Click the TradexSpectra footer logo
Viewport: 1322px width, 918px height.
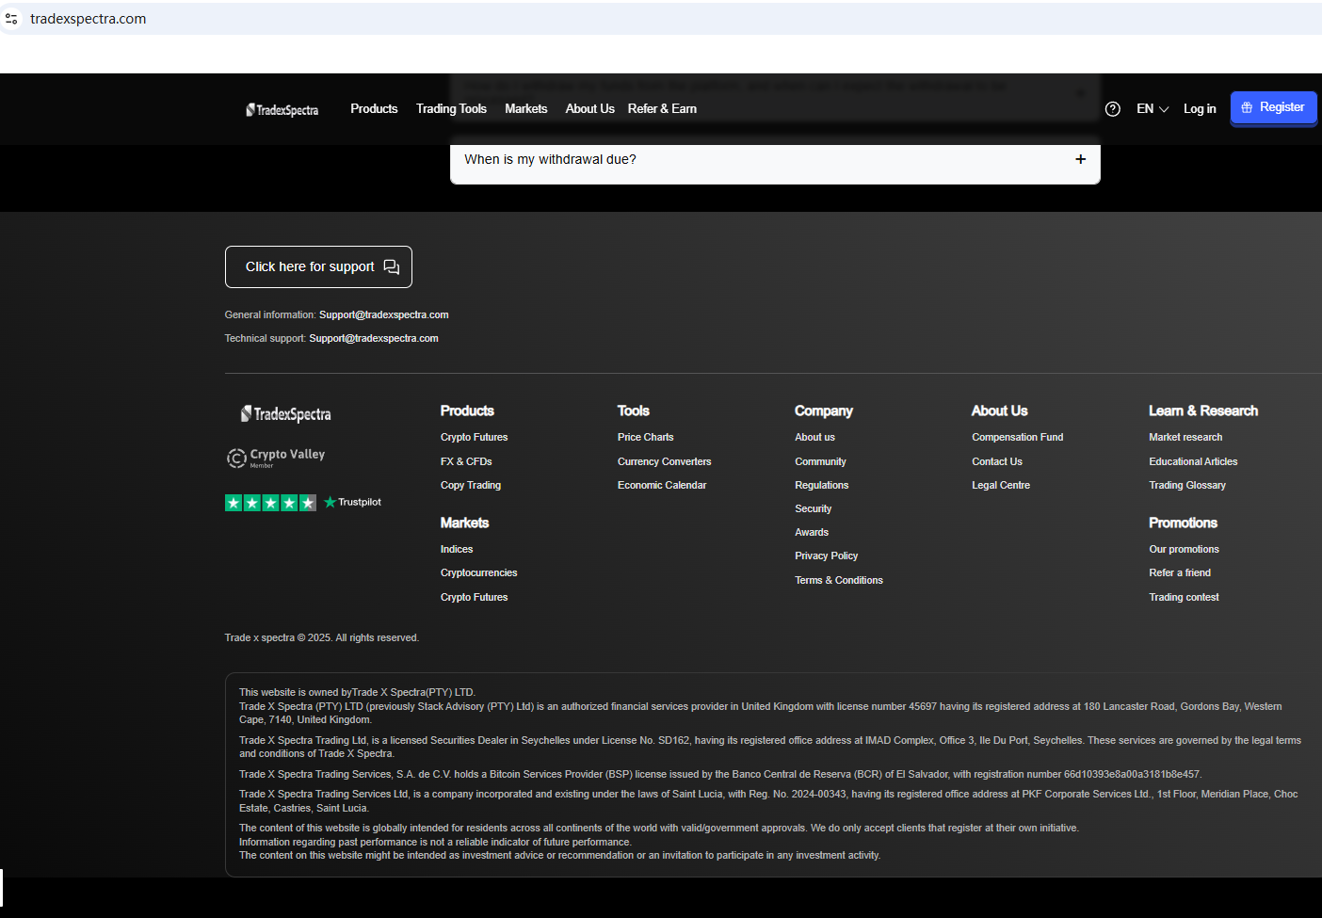click(286, 414)
